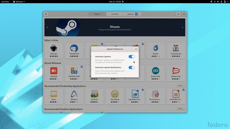This screenshot has width=230, height=129.
Task: Open the Geary app tile
Action: point(54,96)
